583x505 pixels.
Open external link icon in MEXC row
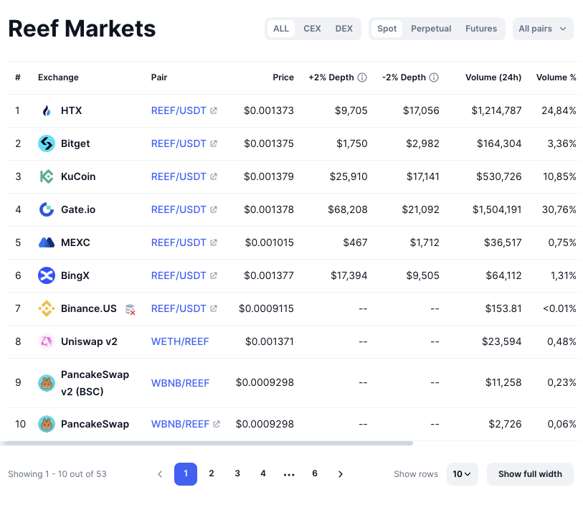(x=214, y=242)
